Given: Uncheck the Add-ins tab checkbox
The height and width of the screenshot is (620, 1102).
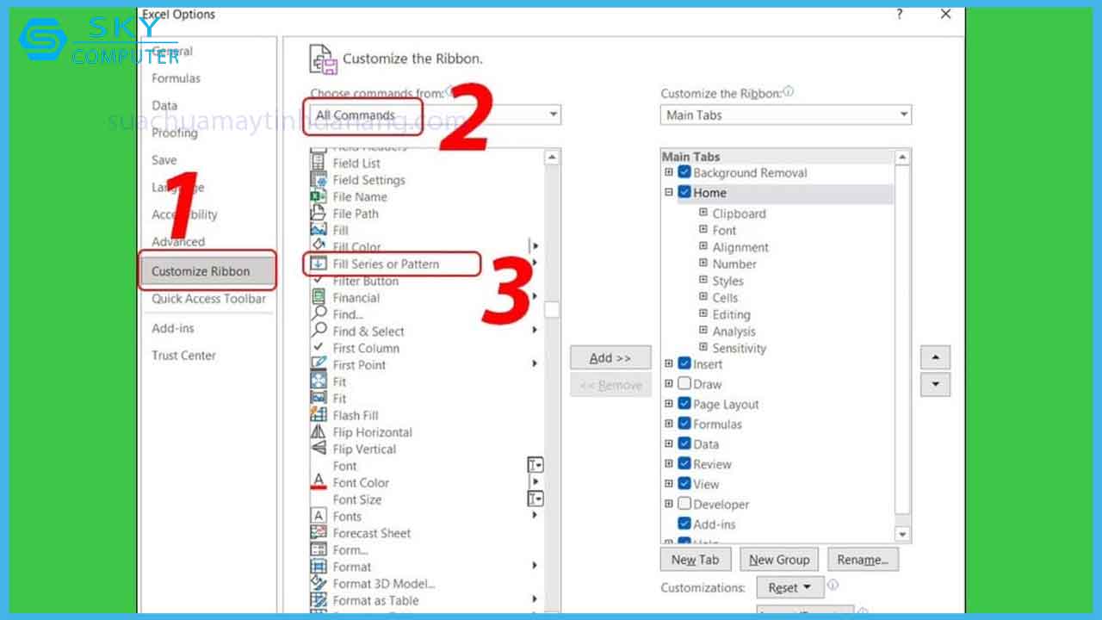Looking at the screenshot, I should coord(684,523).
